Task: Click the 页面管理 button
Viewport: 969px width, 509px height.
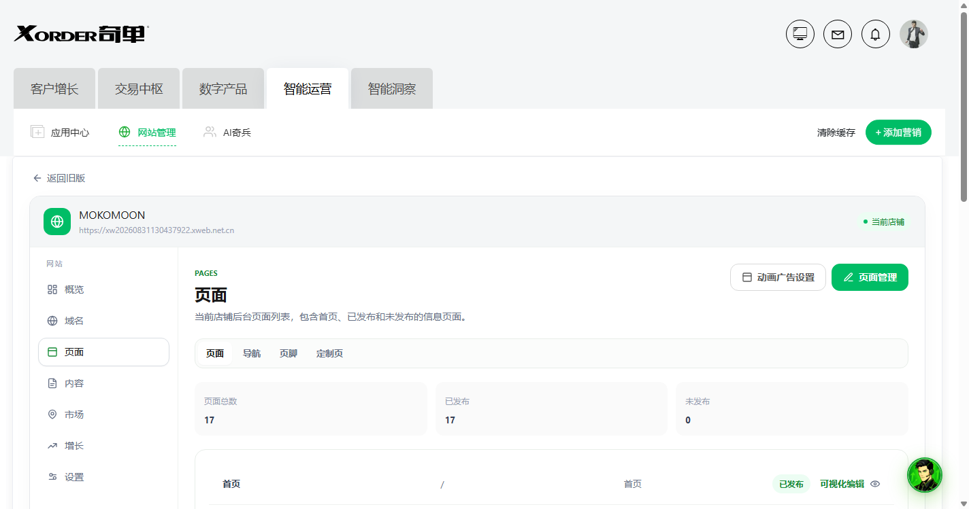Action: (870, 277)
